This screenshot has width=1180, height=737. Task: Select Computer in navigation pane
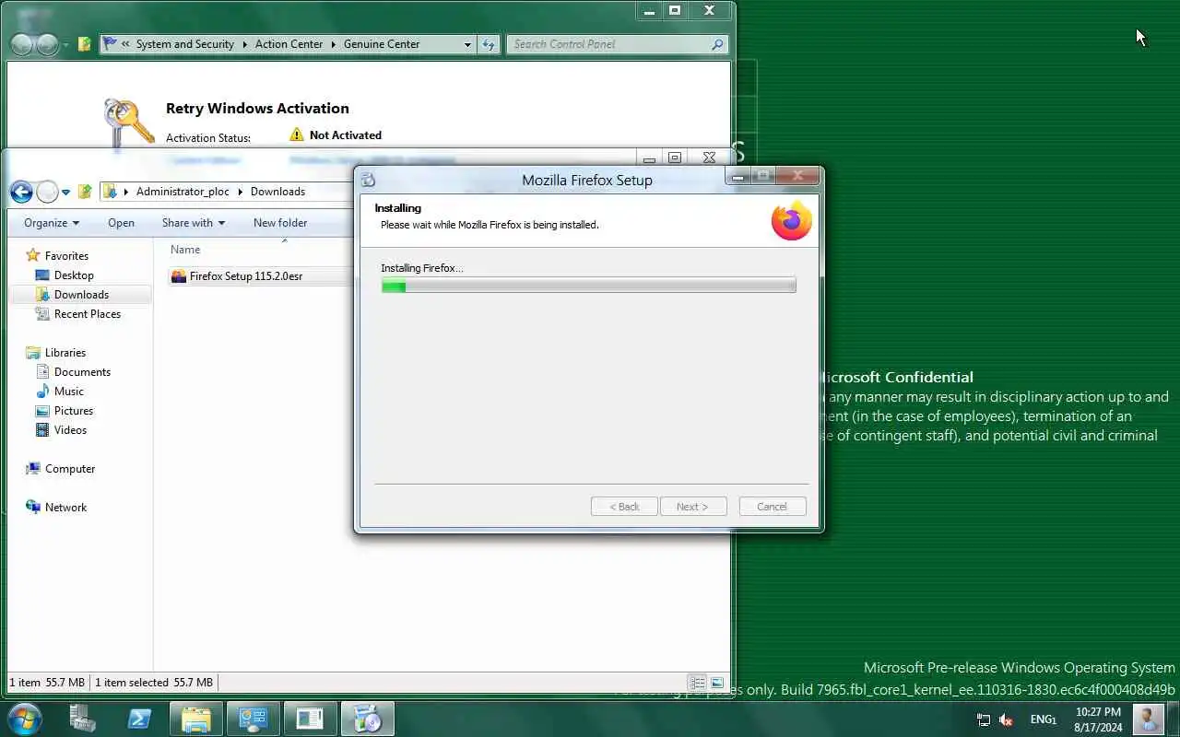tap(70, 469)
